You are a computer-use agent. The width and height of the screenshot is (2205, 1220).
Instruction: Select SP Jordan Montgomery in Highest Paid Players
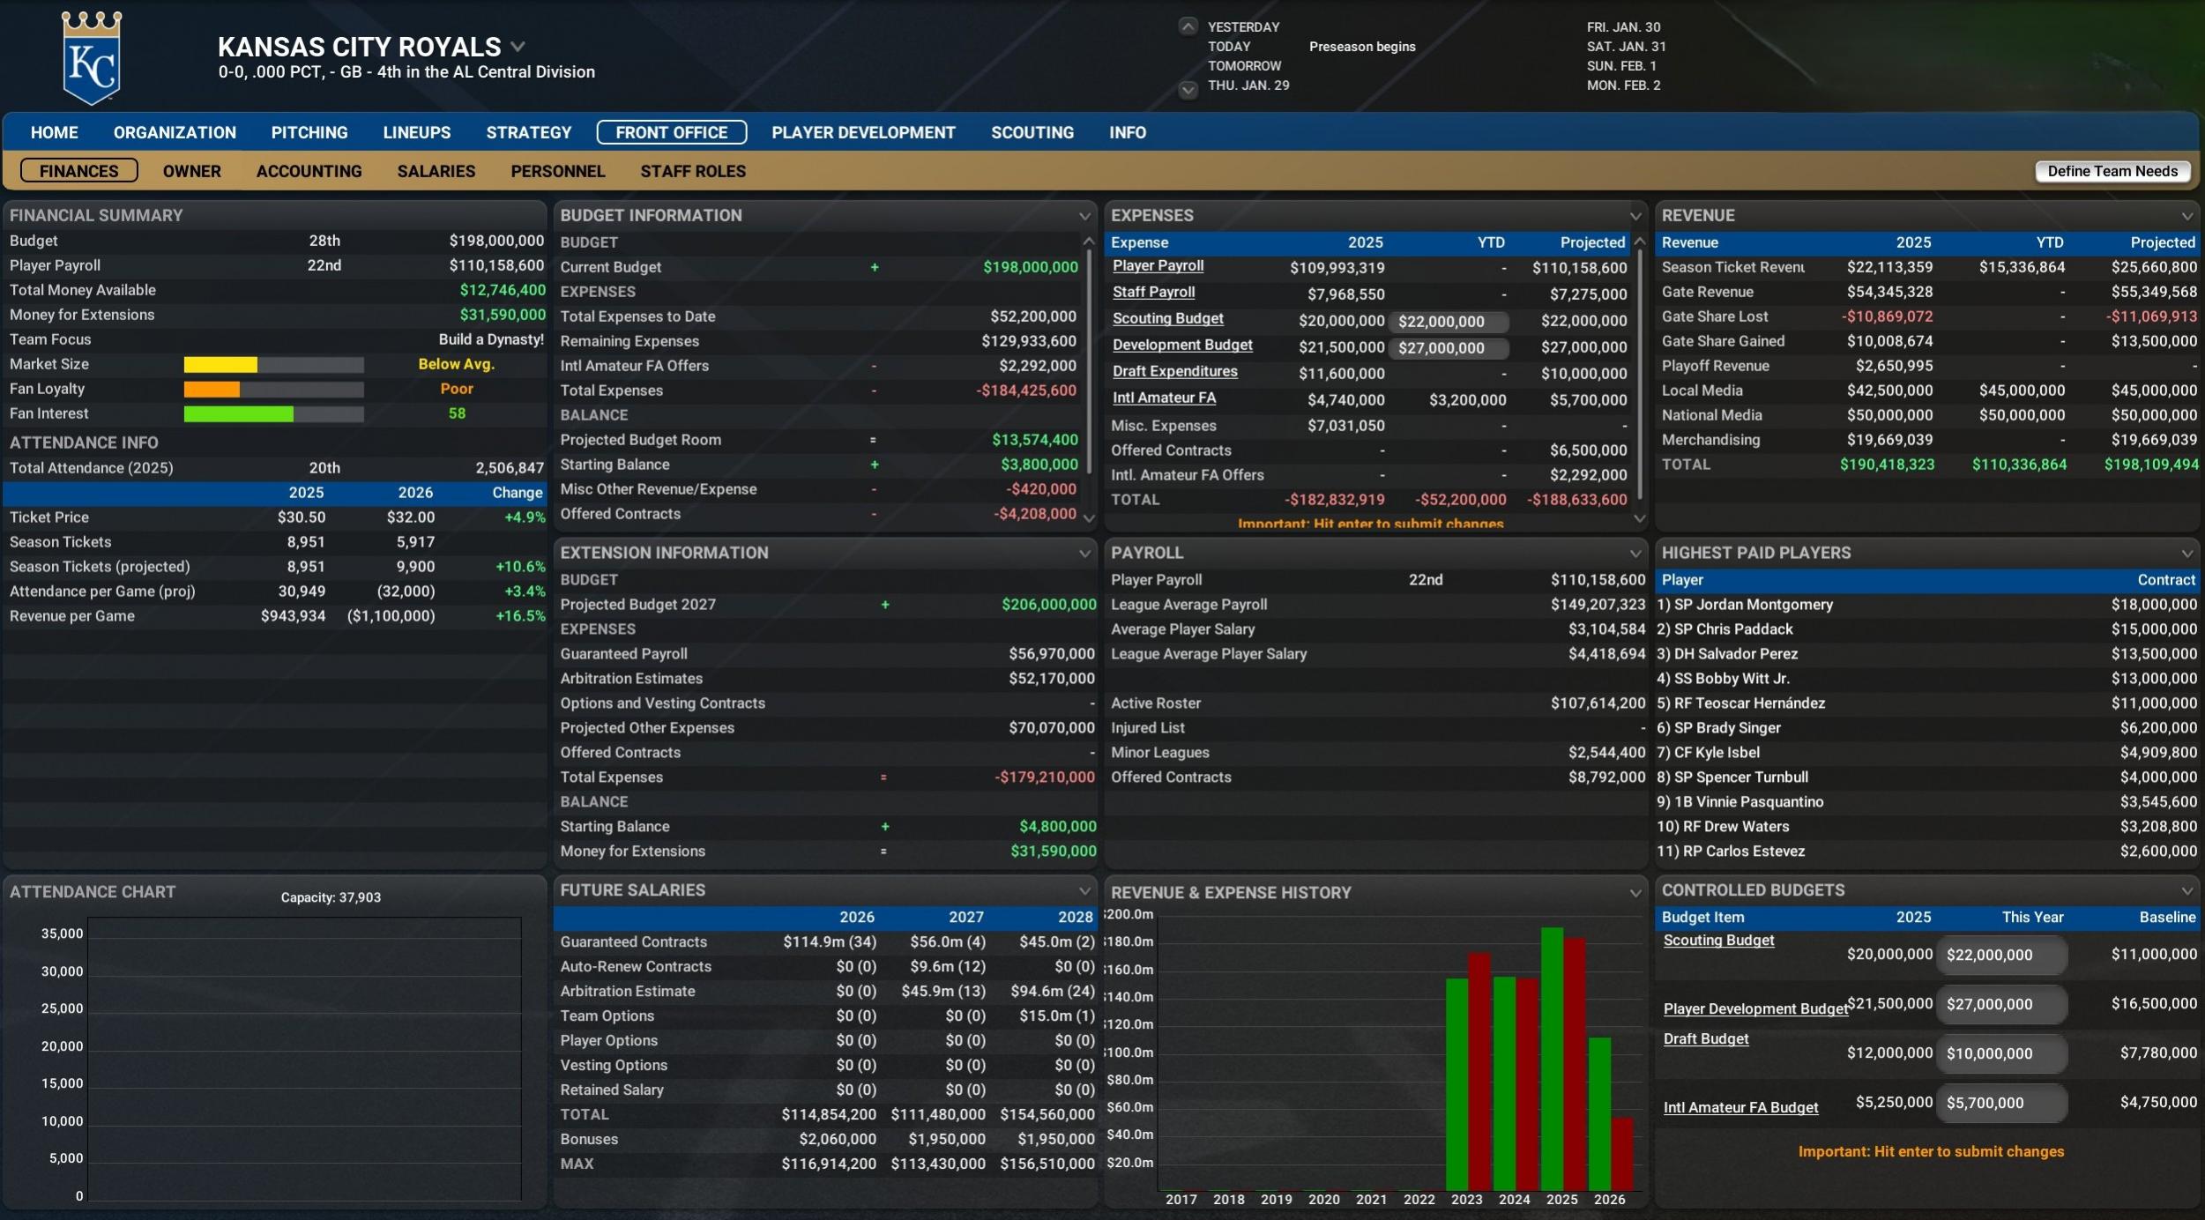pyautogui.click(x=1927, y=605)
